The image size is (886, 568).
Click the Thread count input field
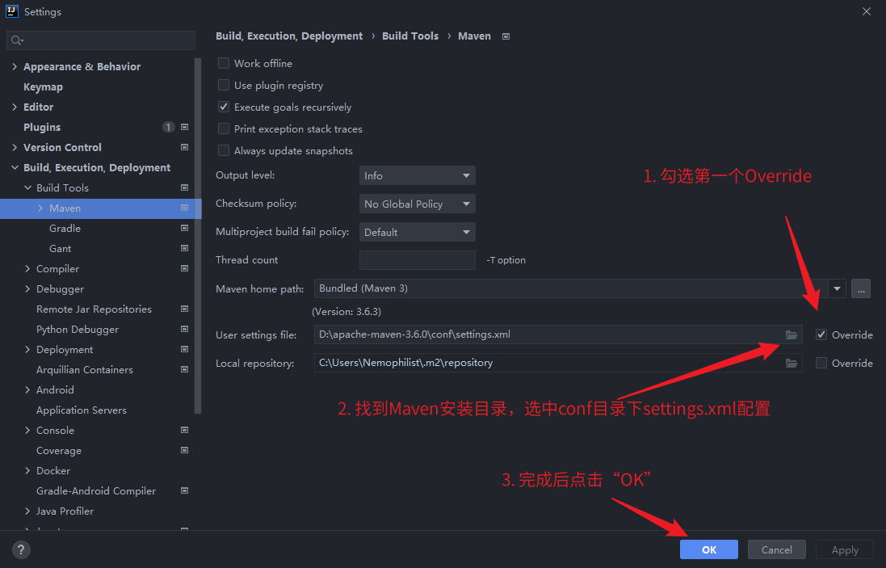417,260
